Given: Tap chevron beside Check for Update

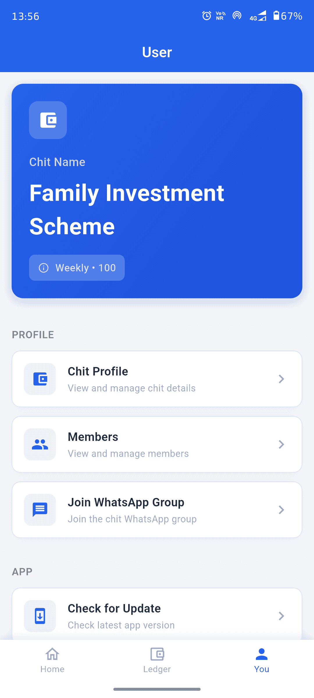Looking at the screenshot, I should (281, 616).
